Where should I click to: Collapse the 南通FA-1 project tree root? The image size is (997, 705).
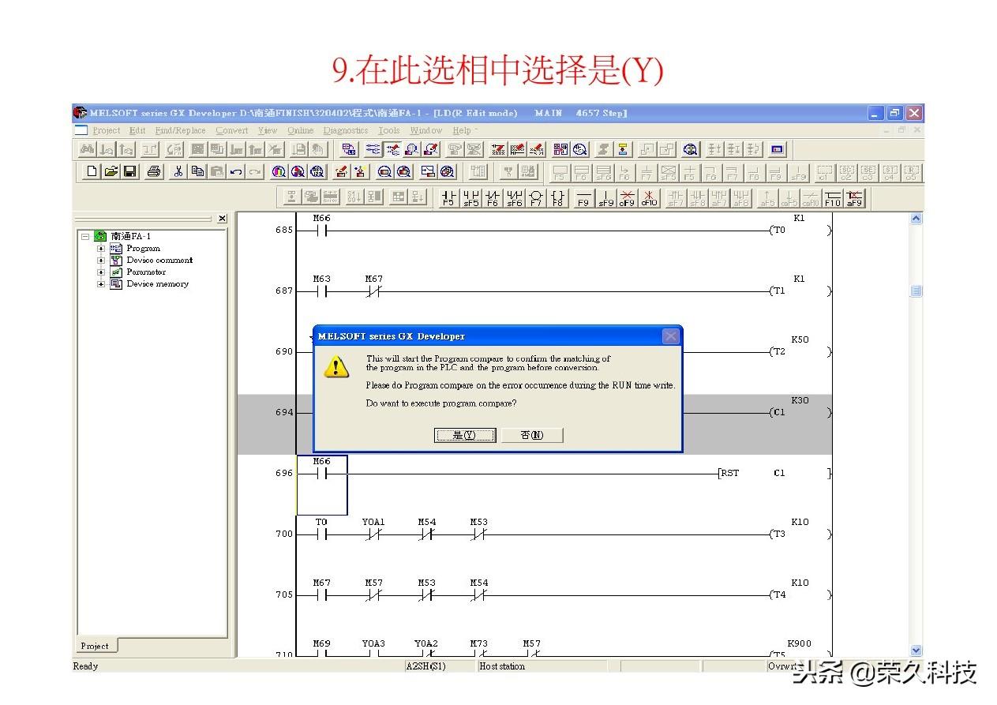point(85,236)
